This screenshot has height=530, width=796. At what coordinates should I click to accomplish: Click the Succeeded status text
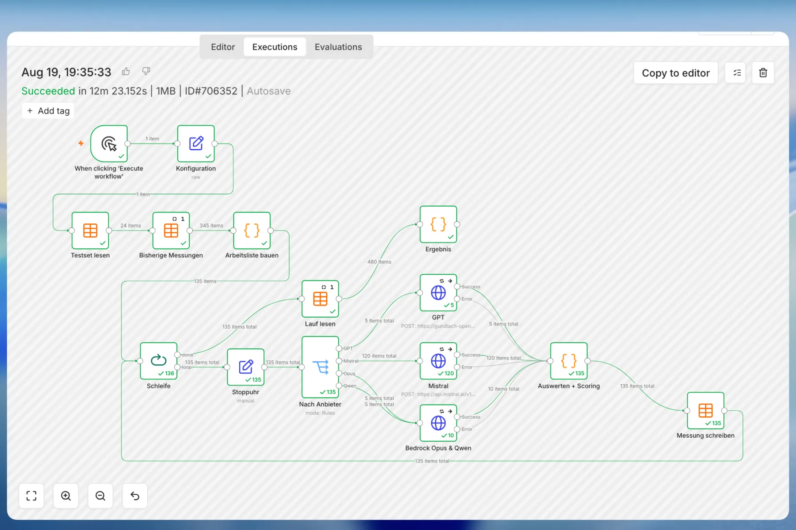click(48, 91)
